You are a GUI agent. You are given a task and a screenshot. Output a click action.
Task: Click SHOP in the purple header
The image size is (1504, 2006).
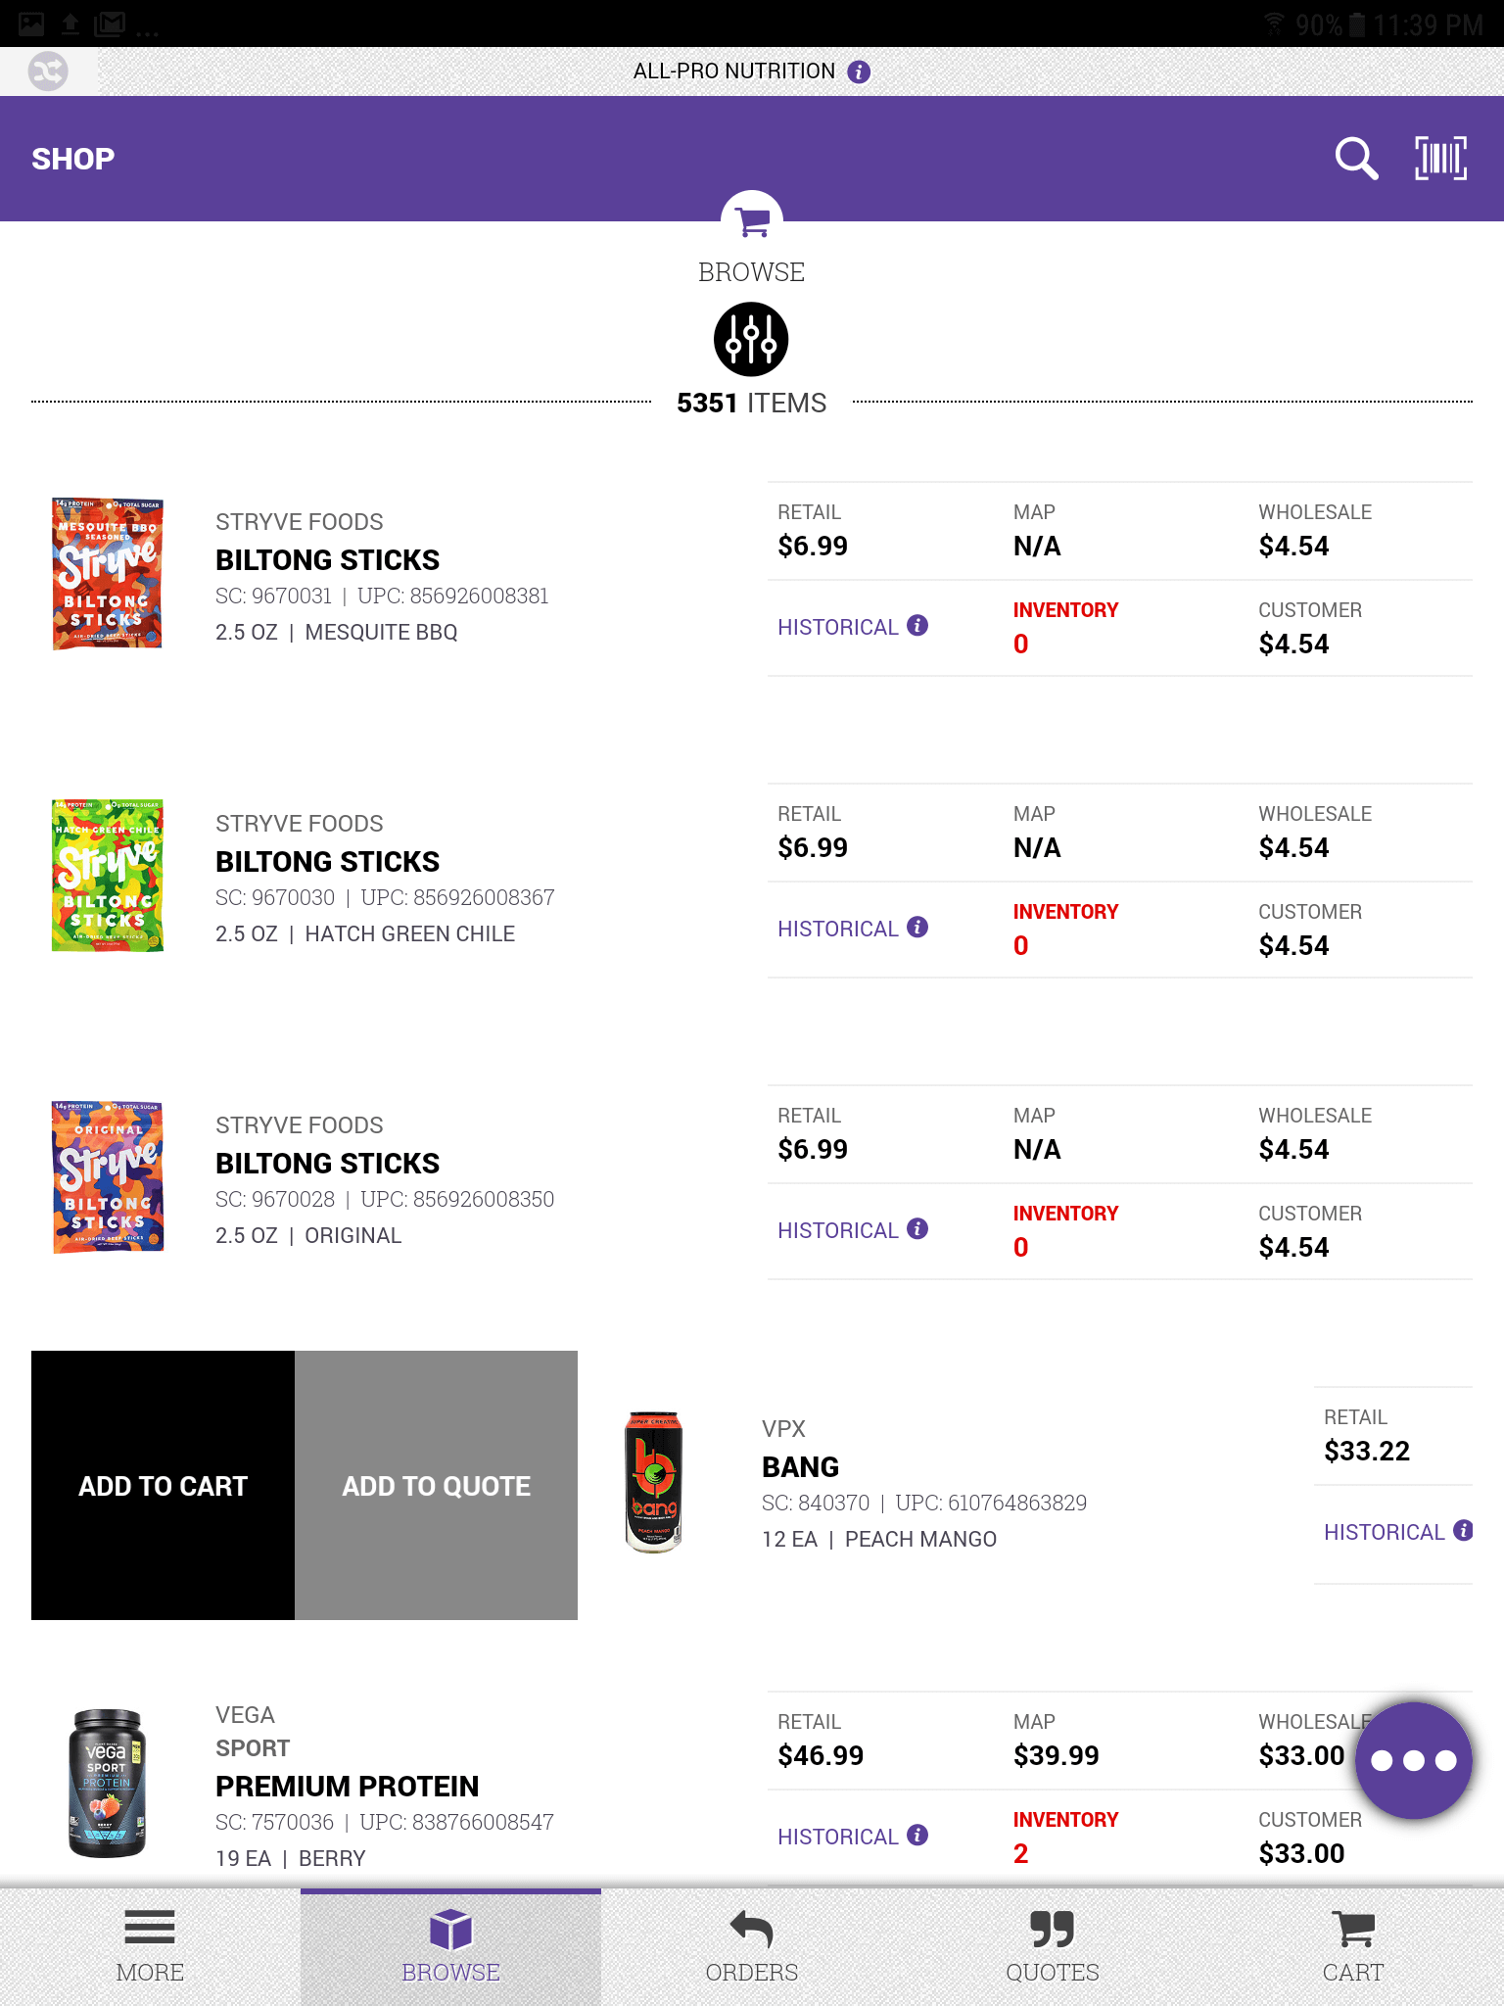[71, 158]
